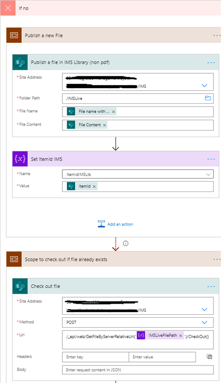The image size is (221, 383).
Task: Click the ItemIdIMSLib text
Action: click(79, 175)
